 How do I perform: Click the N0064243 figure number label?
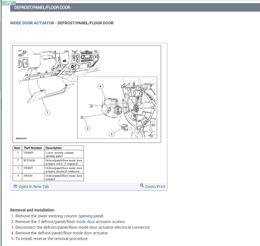click(21, 139)
